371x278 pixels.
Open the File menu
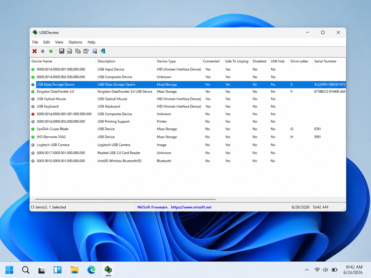tap(35, 42)
